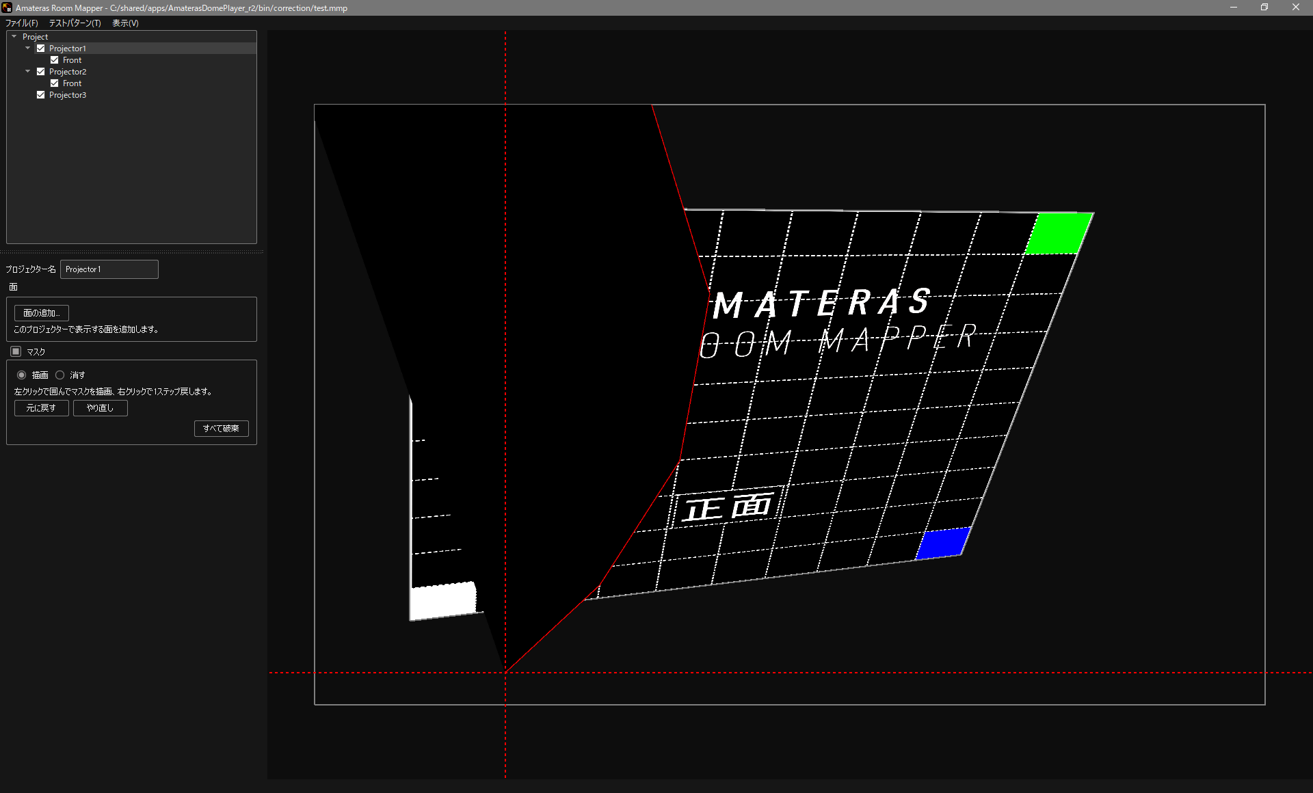Click the Amateras Room Mapper title icon

(7, 8)
